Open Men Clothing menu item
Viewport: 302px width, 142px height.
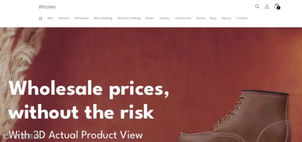pyautogui.click(x=103, y=18)
